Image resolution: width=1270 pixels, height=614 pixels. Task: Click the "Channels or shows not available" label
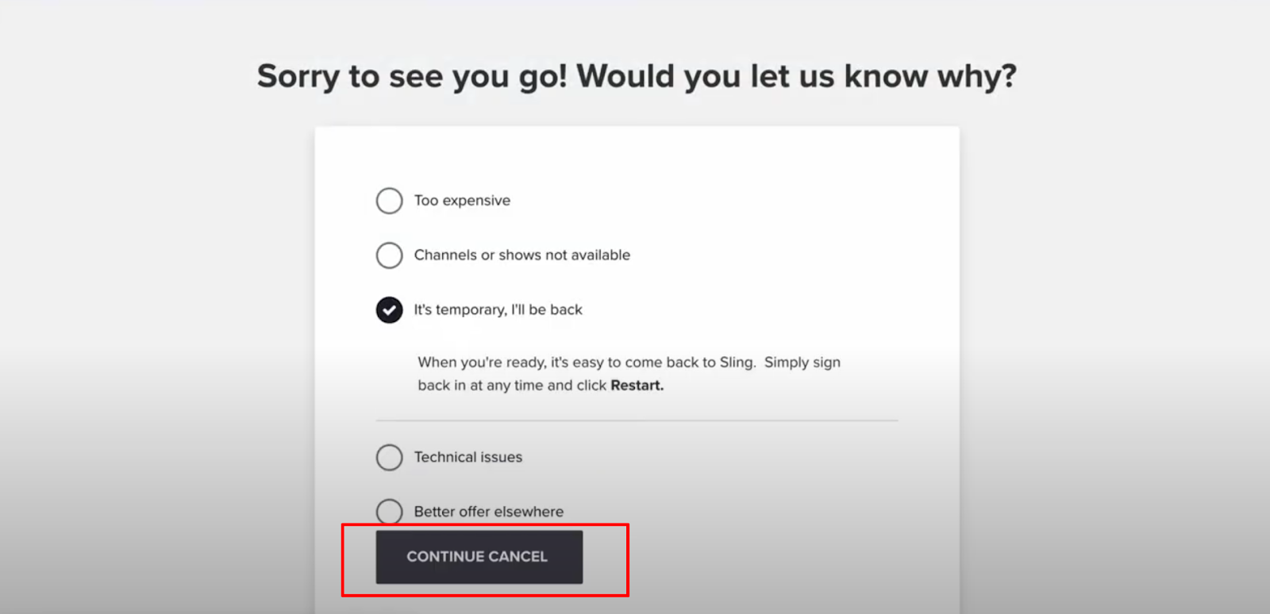[522, 255]
